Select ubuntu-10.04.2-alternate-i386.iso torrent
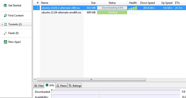 coord(61,8)
